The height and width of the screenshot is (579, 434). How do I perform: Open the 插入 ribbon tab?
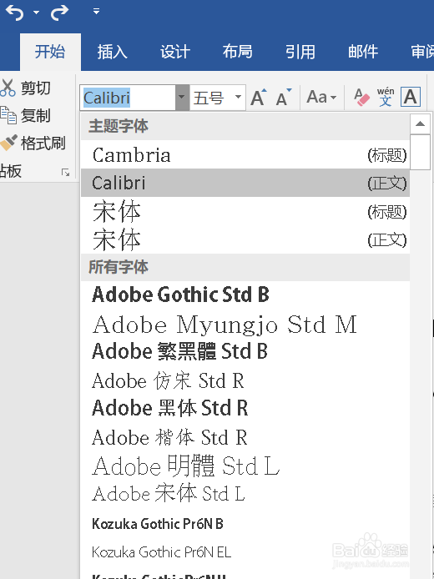pos(113,52)
